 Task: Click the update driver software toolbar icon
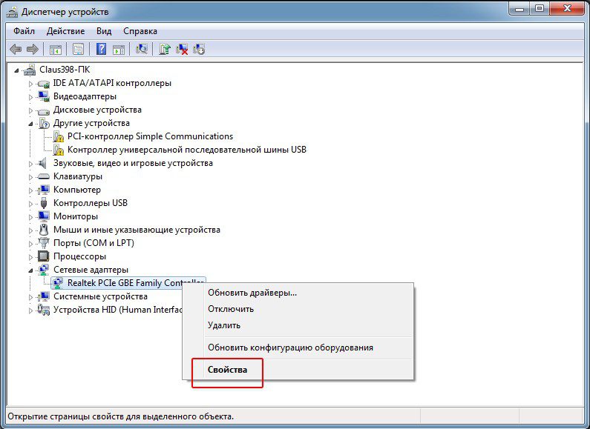click(165, 49)
